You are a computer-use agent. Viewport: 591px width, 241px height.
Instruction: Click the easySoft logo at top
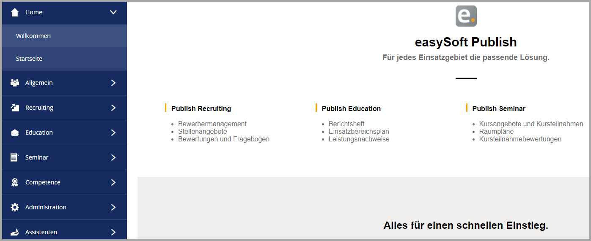tap(466, 16)
